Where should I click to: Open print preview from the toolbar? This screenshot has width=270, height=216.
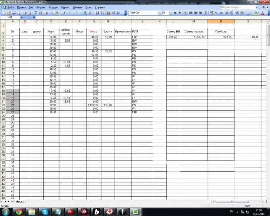[30, 13]
